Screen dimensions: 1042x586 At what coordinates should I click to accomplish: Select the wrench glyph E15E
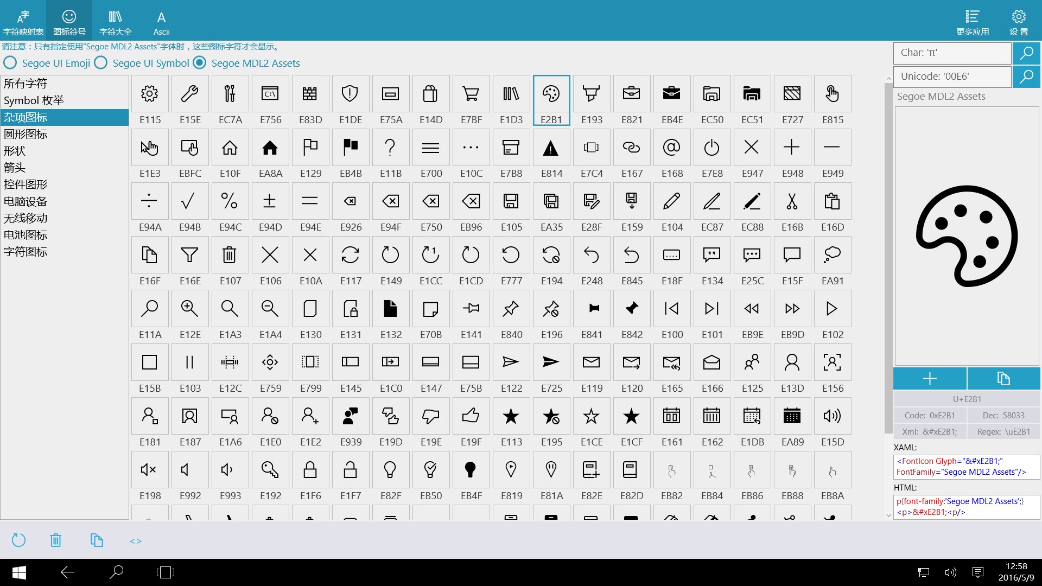point(190,93)
